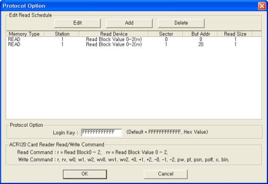Click the Read Device cell in first row
The width and height of the screenshot is (268, 184).
[x=114, y=39]
